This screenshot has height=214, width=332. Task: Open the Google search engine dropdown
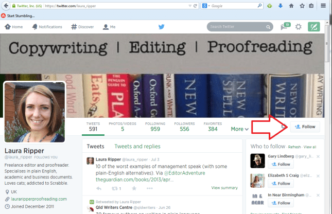206,6
